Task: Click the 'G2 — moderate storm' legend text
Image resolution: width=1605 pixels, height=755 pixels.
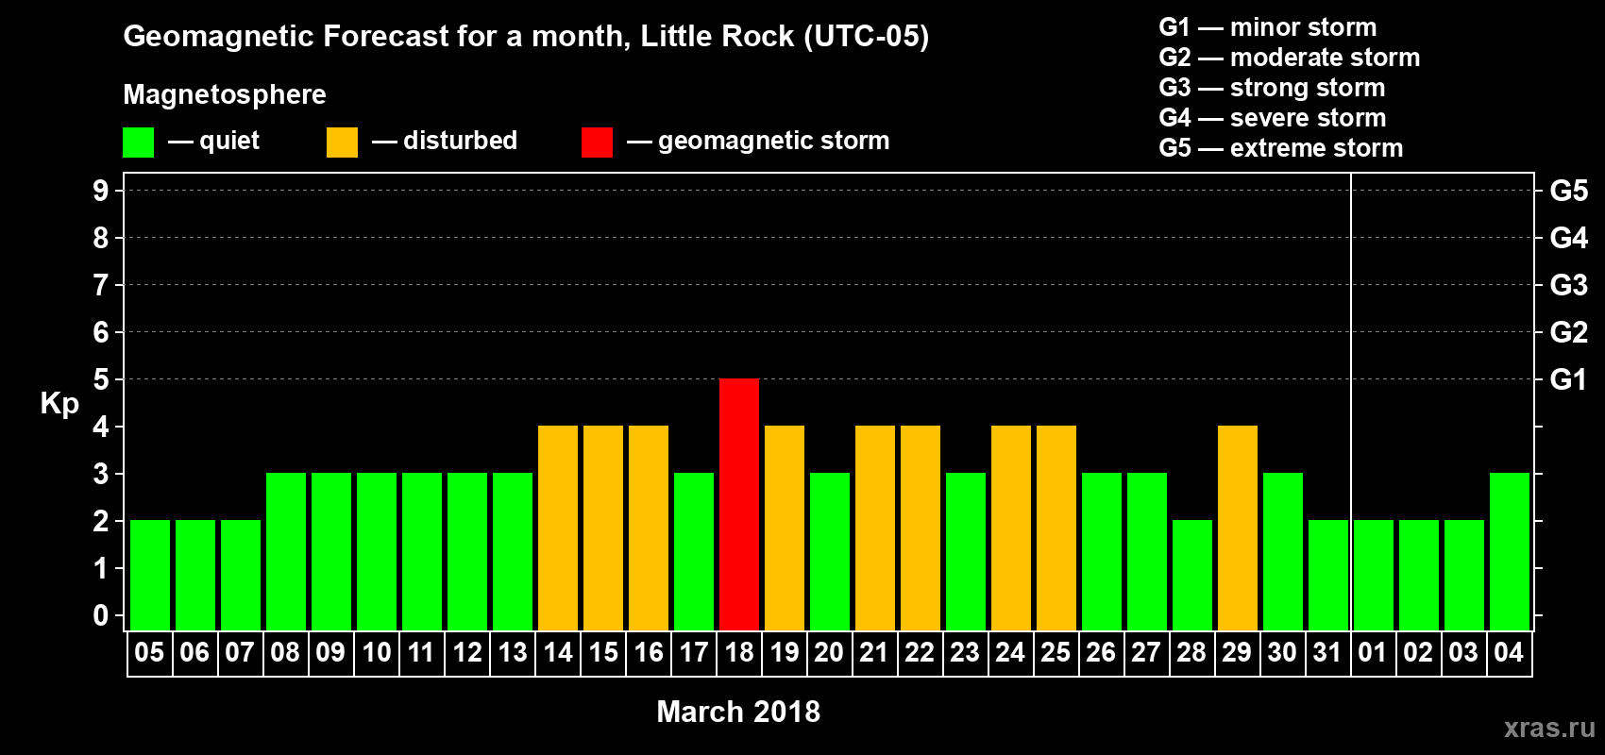Action: pyautogui.click(x=1290, y=58)
